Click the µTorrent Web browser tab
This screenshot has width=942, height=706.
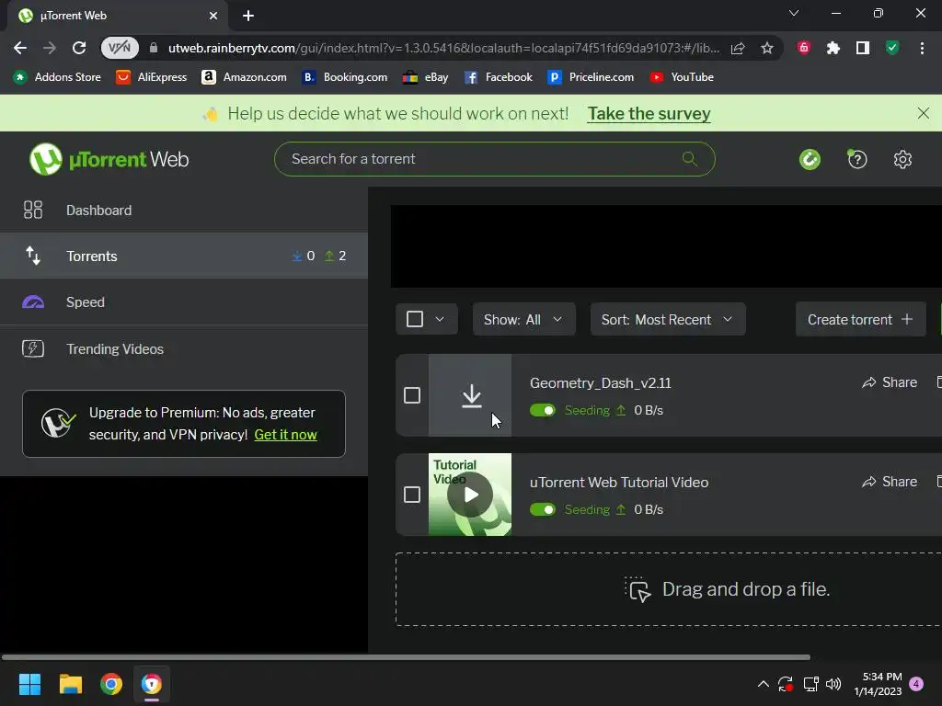tap(118, 16)
